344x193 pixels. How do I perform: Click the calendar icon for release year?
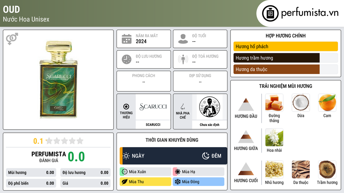coord(127,39)
